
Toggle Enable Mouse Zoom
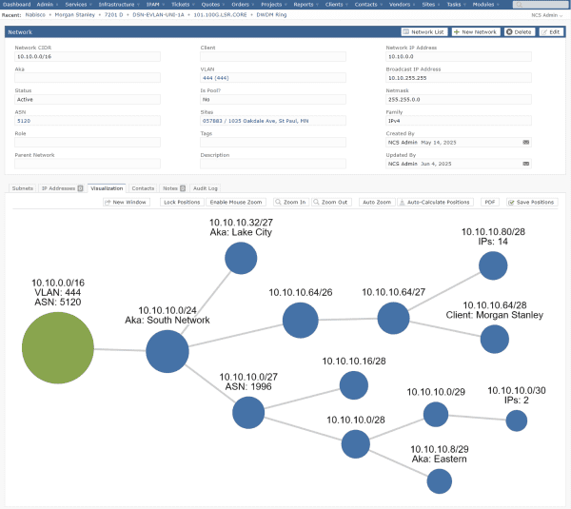tap(236, 203)
